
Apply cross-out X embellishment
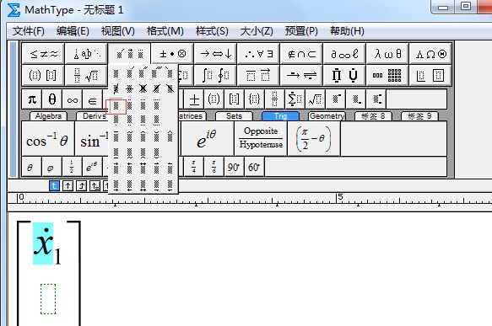[143, 89]
